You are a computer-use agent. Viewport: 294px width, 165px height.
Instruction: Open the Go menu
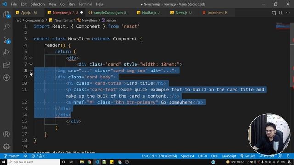point(62,4)
